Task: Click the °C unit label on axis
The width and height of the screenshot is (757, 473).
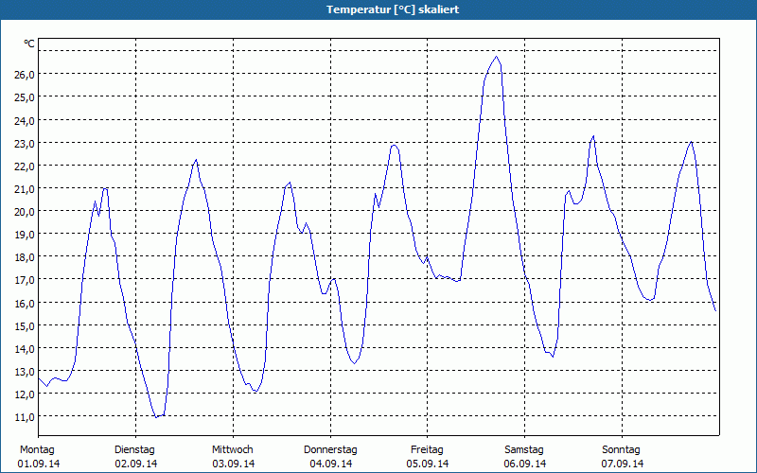Action: pos(29,44)
